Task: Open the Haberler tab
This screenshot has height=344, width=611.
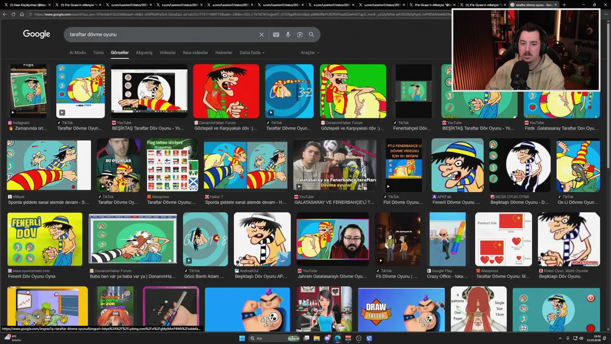Action: (x=223, y=53)
